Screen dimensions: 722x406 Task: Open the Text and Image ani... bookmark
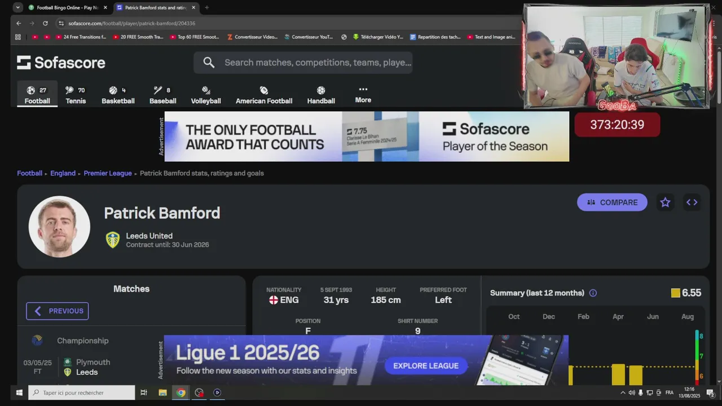click(491, 37)
